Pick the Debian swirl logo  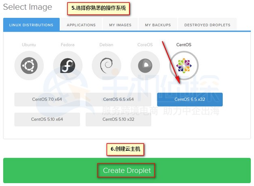pyautogui.click(x=106, y=66)
